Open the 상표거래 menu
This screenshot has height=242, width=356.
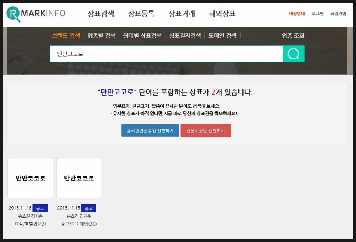(182, 13)
